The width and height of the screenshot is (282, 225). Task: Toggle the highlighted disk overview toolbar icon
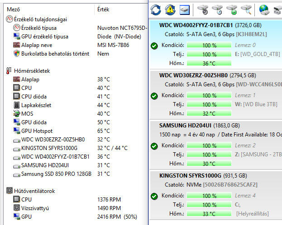(185, 9)
